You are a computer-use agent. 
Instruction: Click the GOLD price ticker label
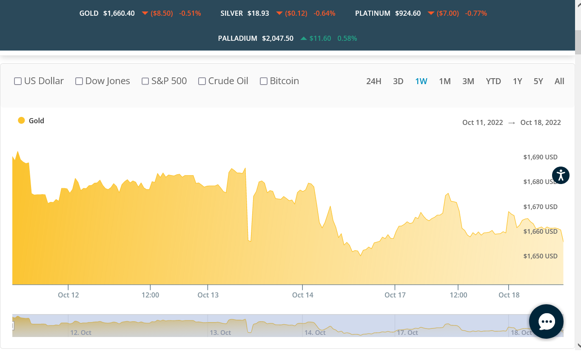pyautogui.click(x=89, y=14)
